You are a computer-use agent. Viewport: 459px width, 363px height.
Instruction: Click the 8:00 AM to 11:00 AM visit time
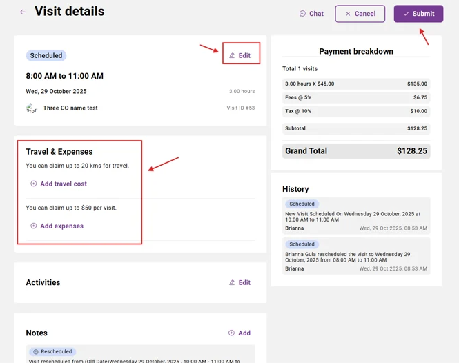(x=64, y=76)
